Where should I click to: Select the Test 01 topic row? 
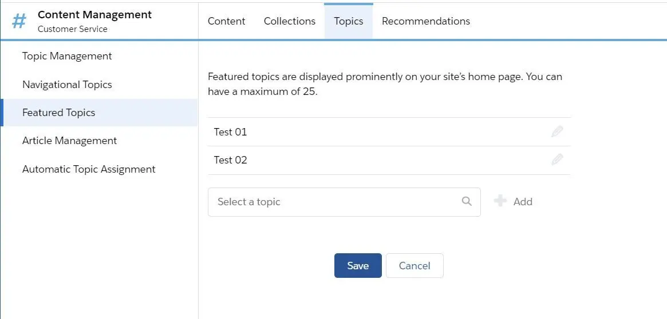(389, 132)
